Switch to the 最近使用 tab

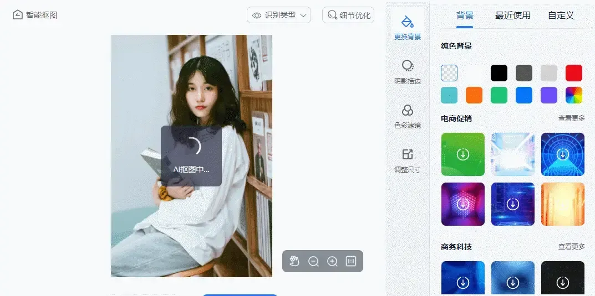coord(513,15)
